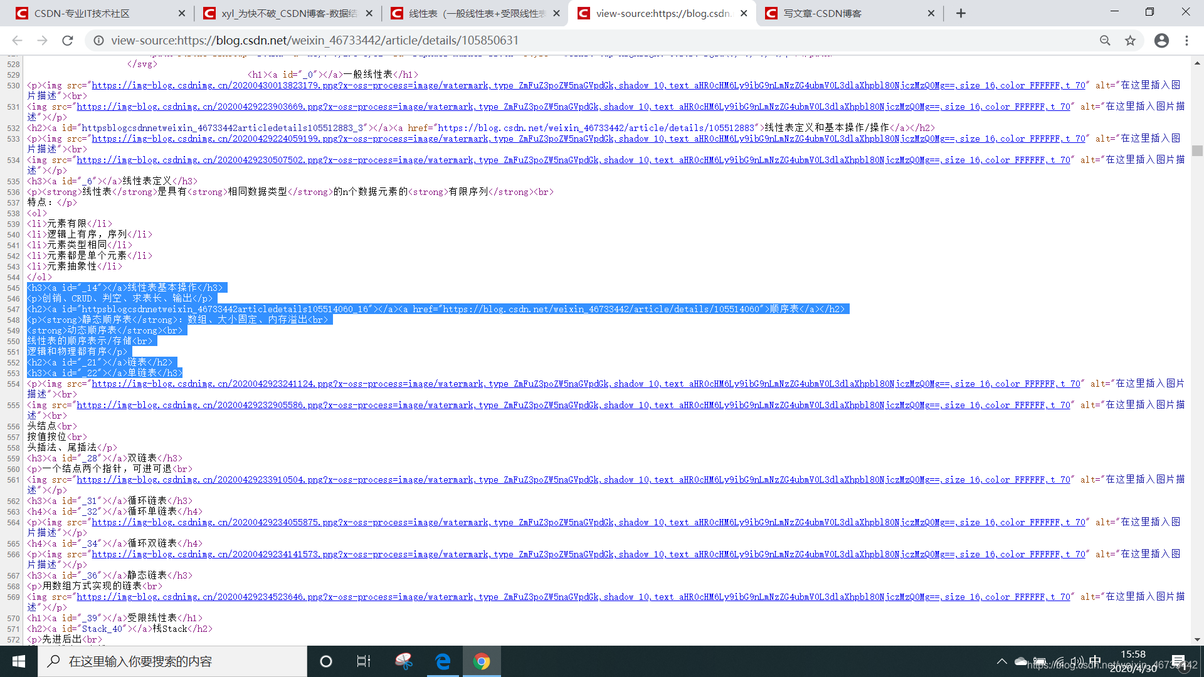Screen dimensions: 1204x677
Task: Open the Windows Start menu
Action: (19, 661)
